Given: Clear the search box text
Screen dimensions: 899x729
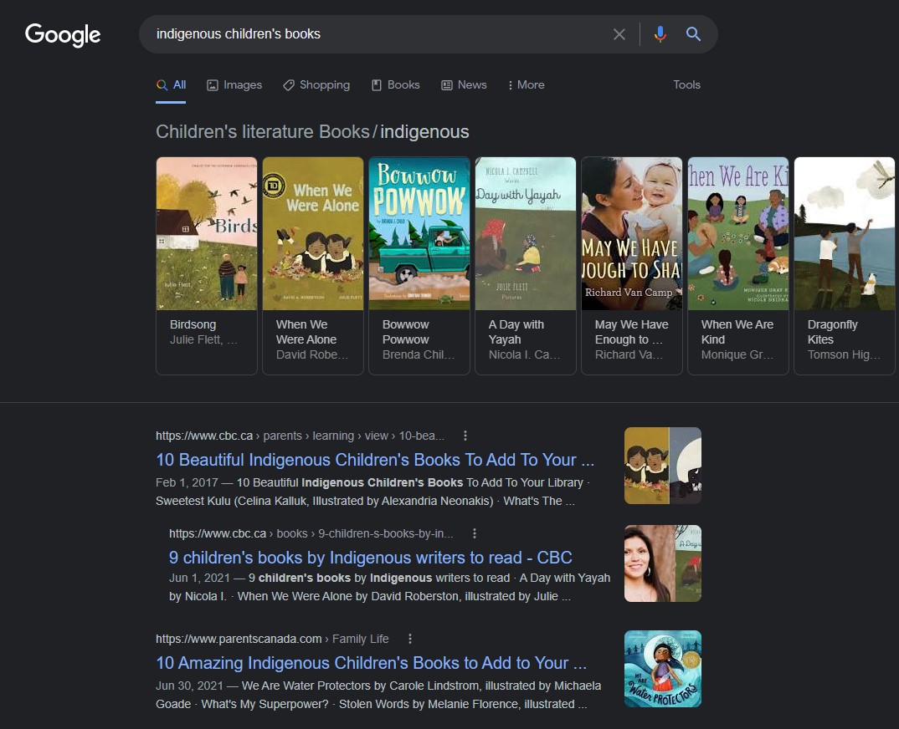Looking at the screenshot, I should pyautogui.click(x=619, y=34).
